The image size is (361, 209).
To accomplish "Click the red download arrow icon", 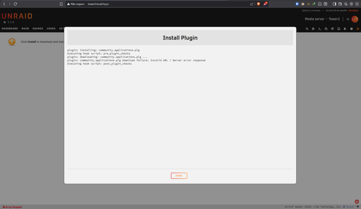I will pos(357,202).
